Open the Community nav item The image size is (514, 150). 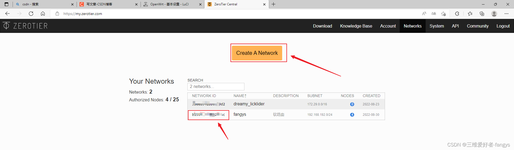(x=478, y=26)
